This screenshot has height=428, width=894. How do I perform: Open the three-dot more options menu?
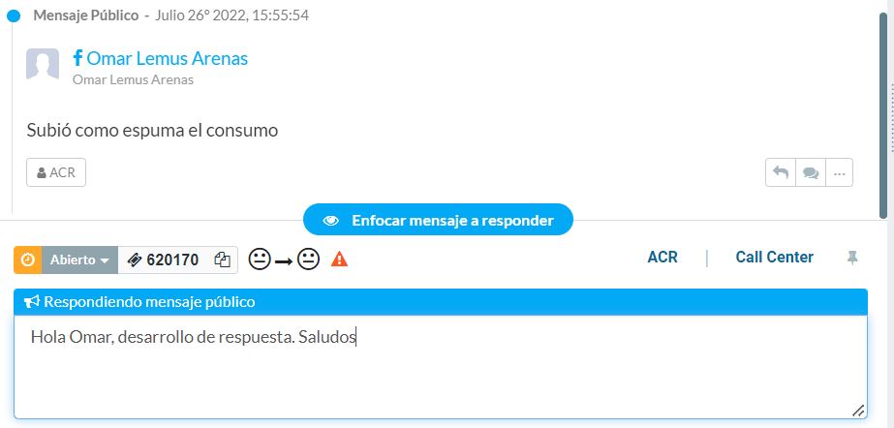click(x=839, y=172)
